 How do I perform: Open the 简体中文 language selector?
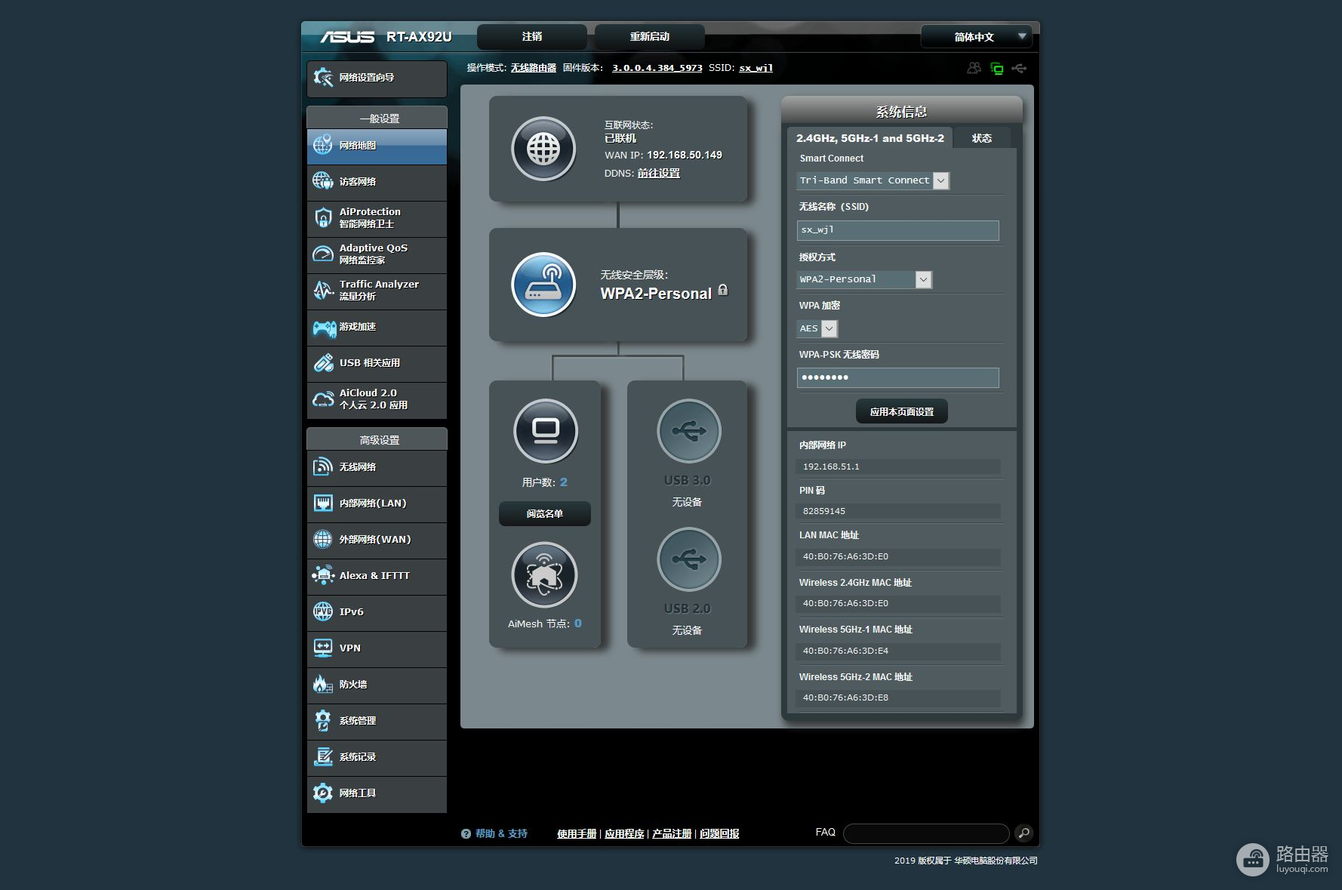pos(976,36)
